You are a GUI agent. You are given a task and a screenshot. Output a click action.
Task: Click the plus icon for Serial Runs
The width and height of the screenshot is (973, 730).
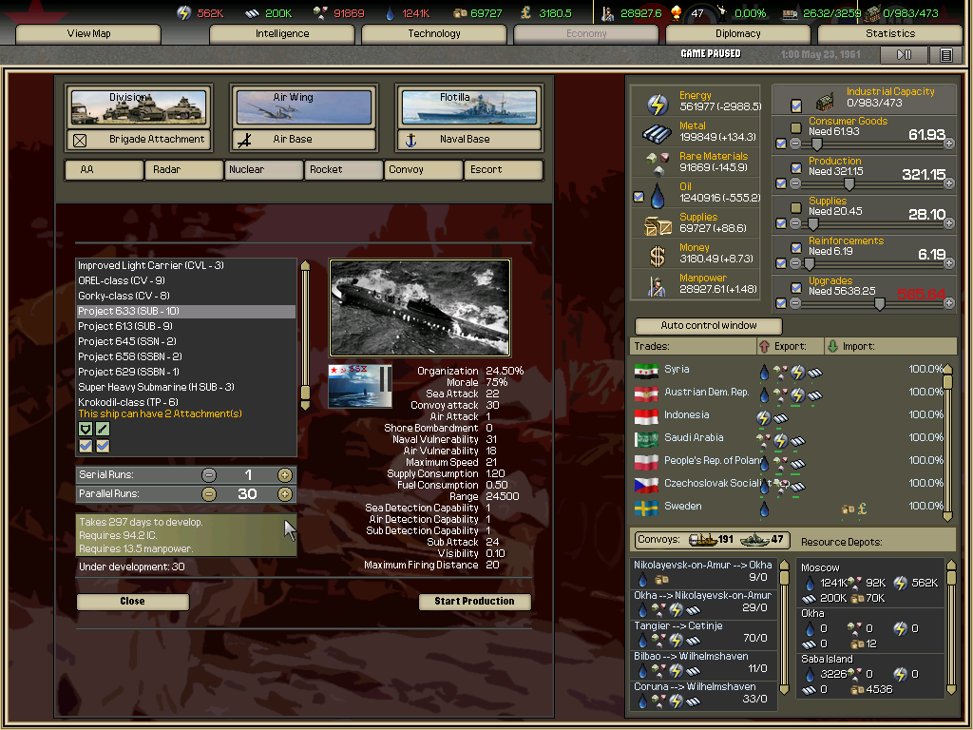coord(284,475)
